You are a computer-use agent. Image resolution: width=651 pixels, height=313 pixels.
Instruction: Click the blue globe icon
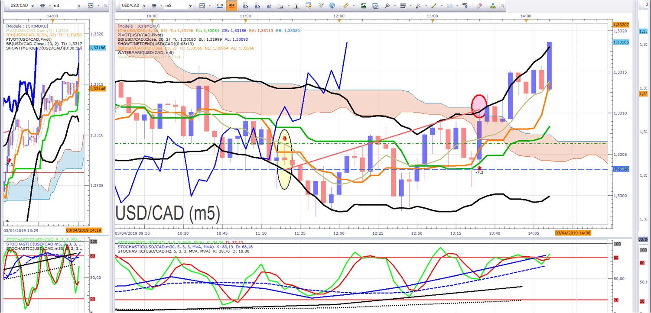tap(332, 6)
